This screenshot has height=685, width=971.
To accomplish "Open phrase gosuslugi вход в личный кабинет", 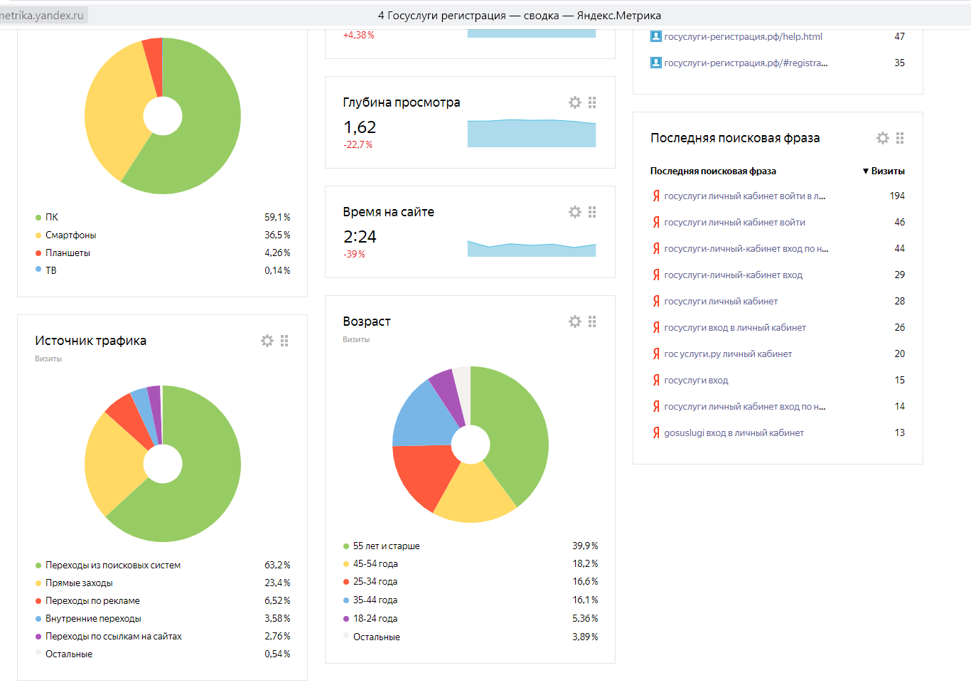I will pyautogui.click(x=734, y=432).
